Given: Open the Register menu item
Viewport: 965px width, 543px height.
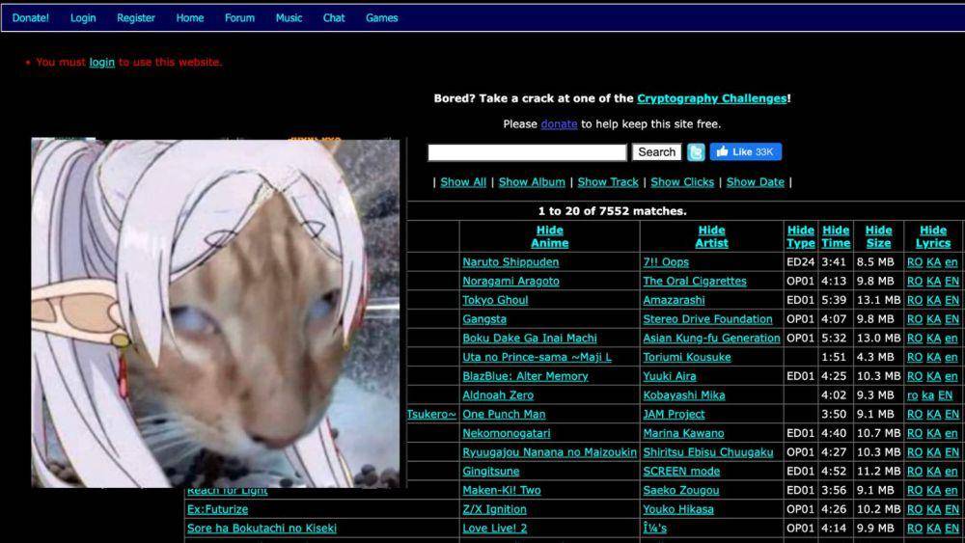Looking at the screenshot, I should point(136,17).
